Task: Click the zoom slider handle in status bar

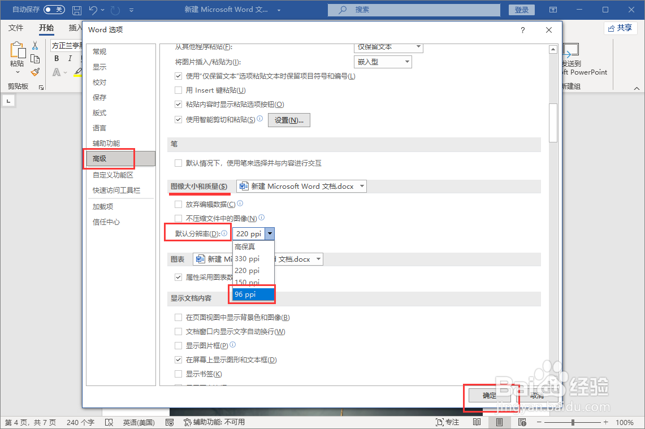Action: pos(572,422)
